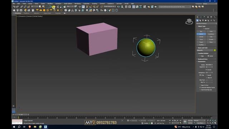Choose the Squash hemisphere option
The height and width of the screenshot is (129, 229).
pyautogui.click(x=206, y=75)
